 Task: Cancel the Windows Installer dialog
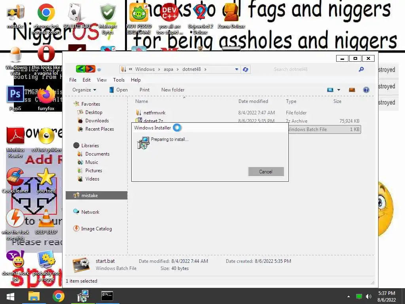pos(266,172)
